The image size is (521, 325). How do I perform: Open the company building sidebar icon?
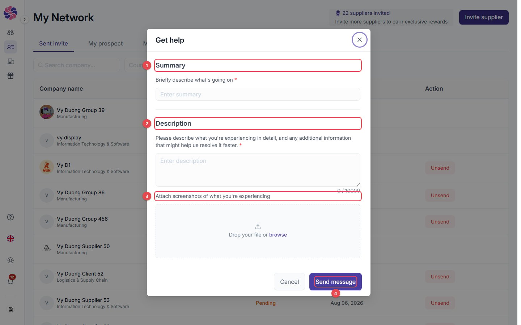click(10, 61)
